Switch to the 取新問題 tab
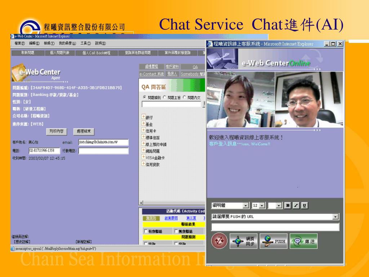This screenshot has width=369, height=277. [x=28, y=53]
